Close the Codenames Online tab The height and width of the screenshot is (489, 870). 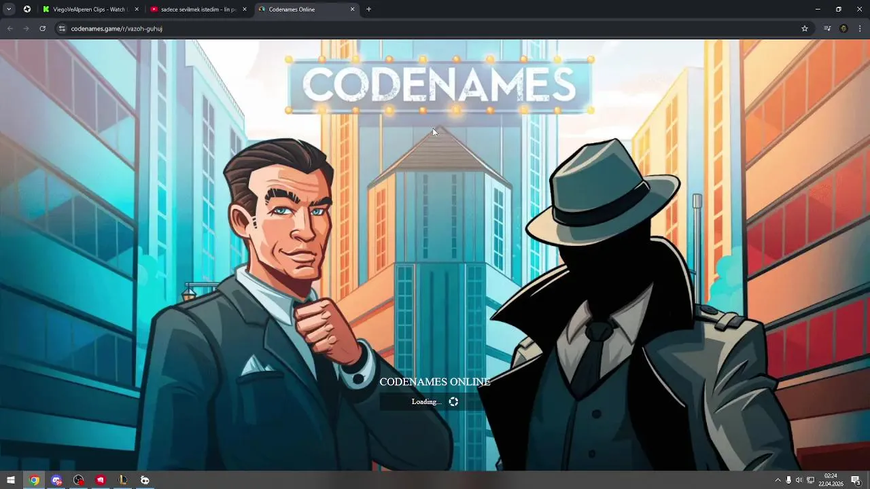pyautogui.click(x=352, y=10)
